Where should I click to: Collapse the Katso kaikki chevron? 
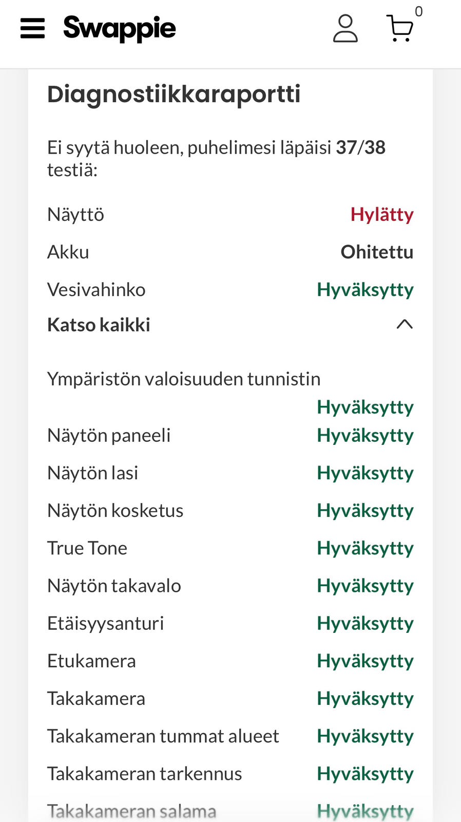[405, 324]
